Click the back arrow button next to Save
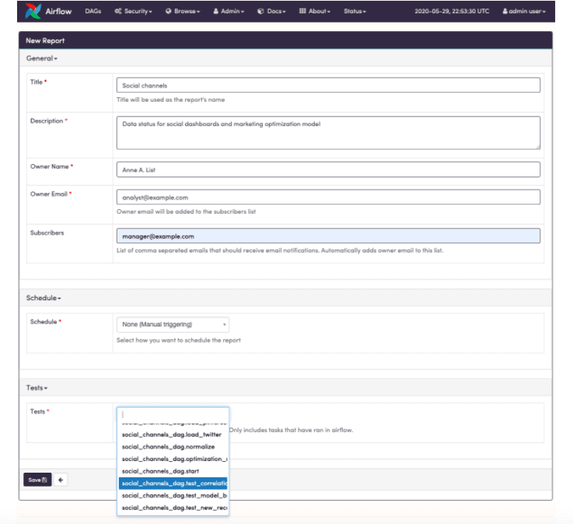 tap(60, 480)
